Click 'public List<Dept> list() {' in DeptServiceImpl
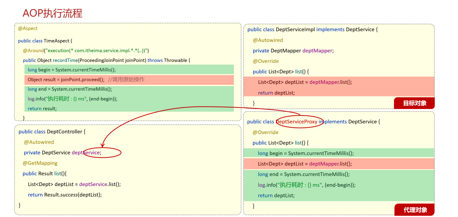The image size is (458, 217). click(281, 72)
